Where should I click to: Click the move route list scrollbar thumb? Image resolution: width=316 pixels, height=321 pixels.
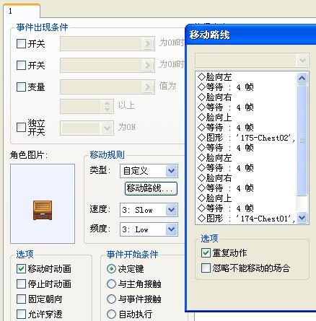(x=302, y=140)
